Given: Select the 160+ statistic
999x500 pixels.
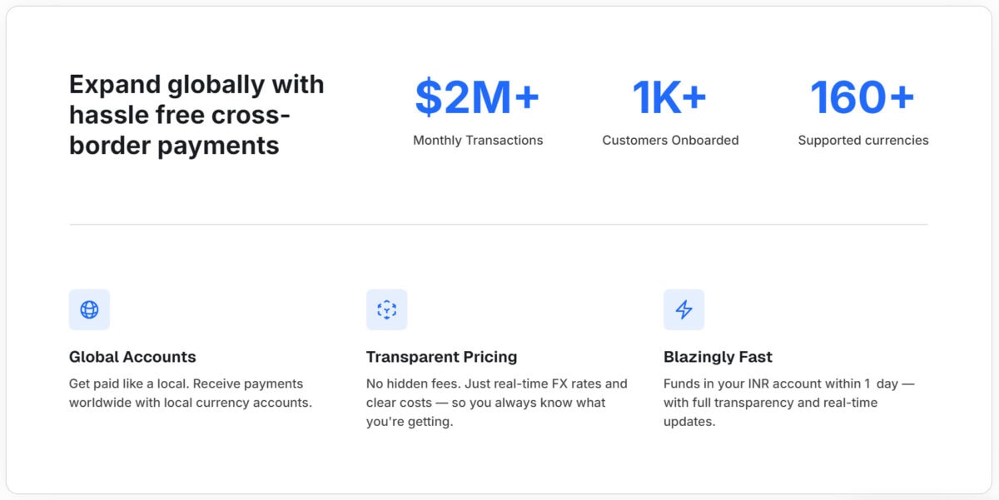Looking at the screenshot, I should pyautogui.click(x=862, y=97).
